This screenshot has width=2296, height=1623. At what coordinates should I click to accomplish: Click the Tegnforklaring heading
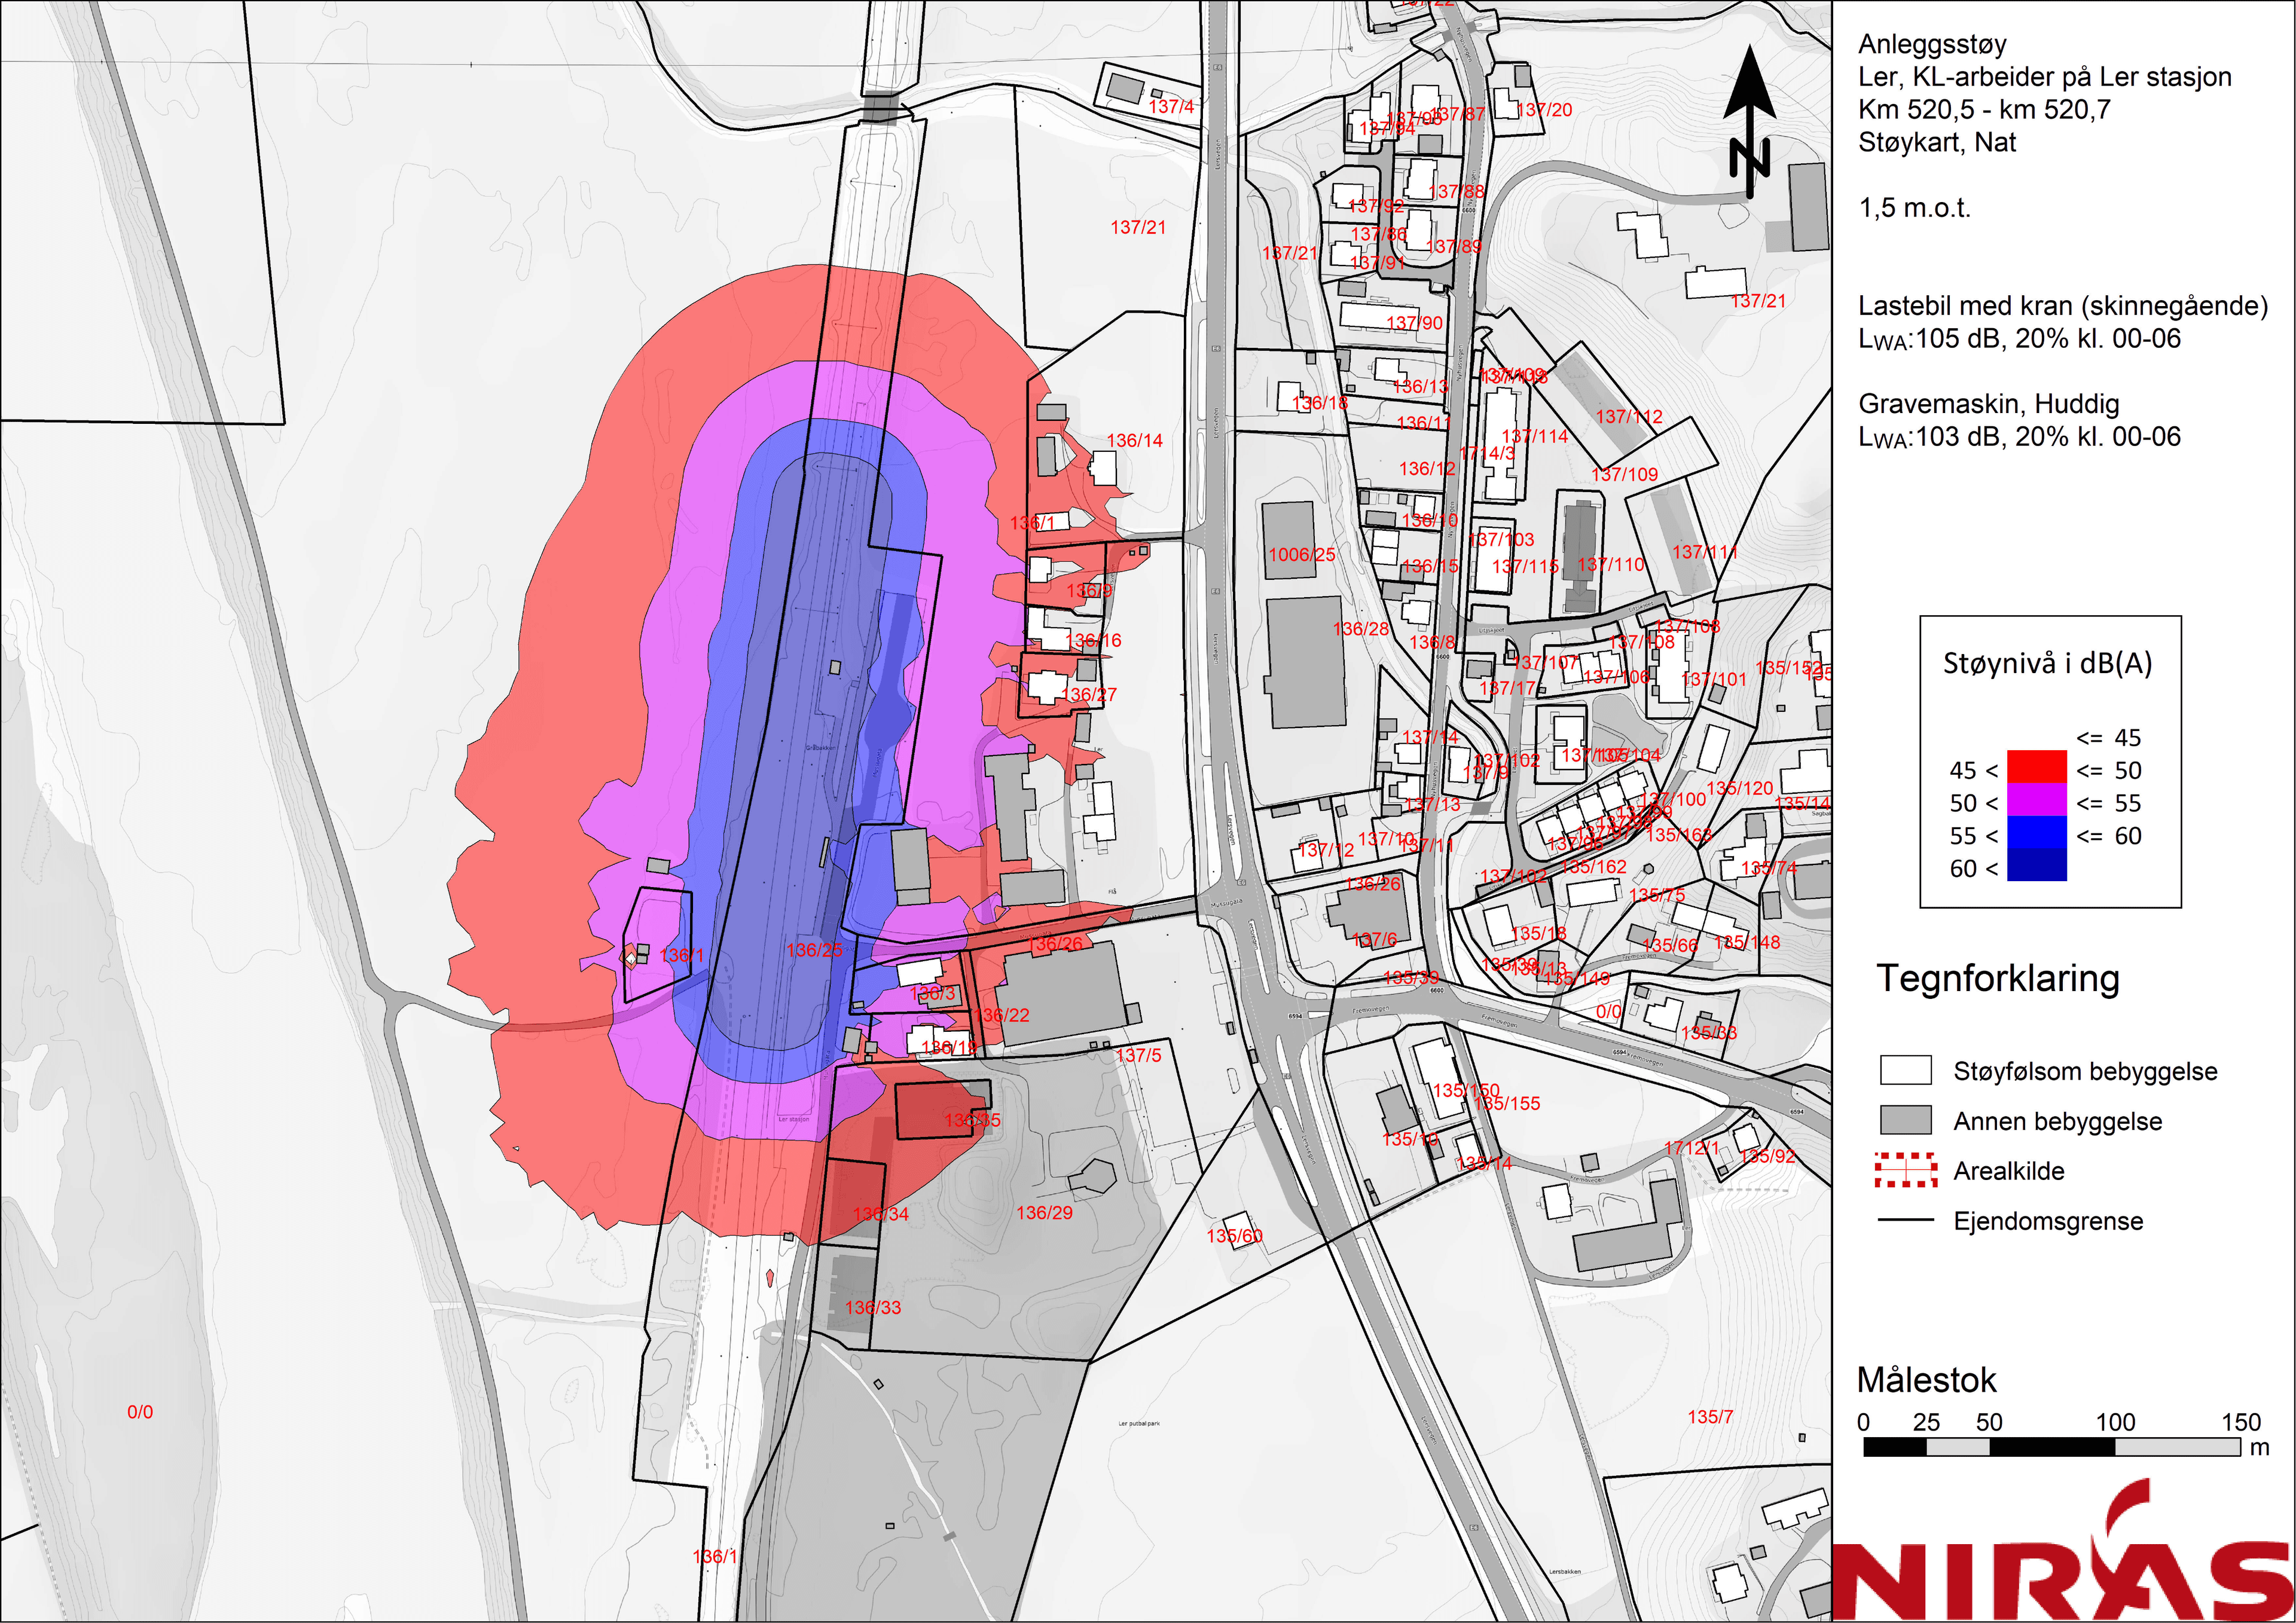pyautogui.click(x=1997, y=979)
